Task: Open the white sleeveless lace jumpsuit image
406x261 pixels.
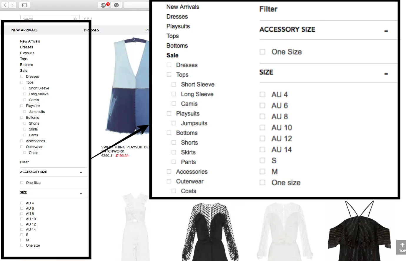Action: pos(136,227)
